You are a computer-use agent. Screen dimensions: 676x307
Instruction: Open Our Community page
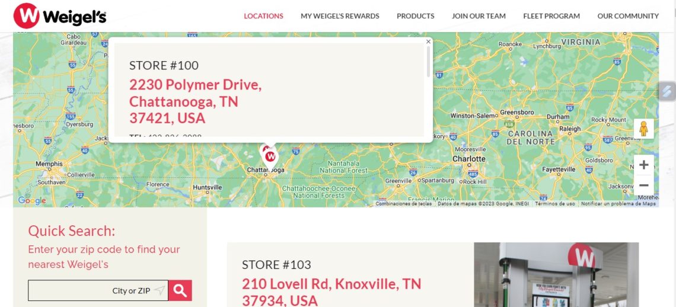(628, 16)
